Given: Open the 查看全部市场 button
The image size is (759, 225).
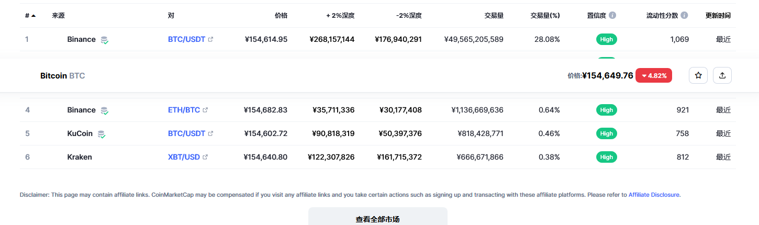Looking at the screenshot, I should click(377, 219).
